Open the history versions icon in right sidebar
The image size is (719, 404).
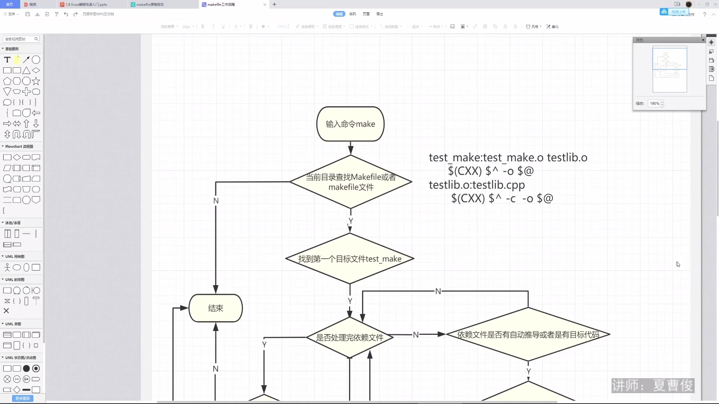[712, 69]
